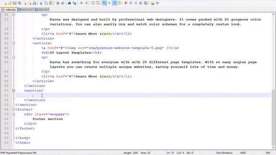Collapse the footer fold at line 54

click(14, 110)
